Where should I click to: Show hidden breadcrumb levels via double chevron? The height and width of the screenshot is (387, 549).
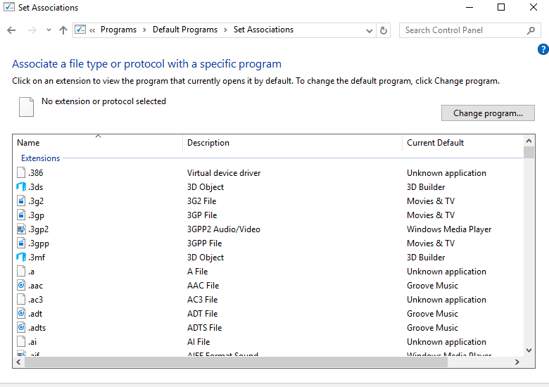(92, 30)
